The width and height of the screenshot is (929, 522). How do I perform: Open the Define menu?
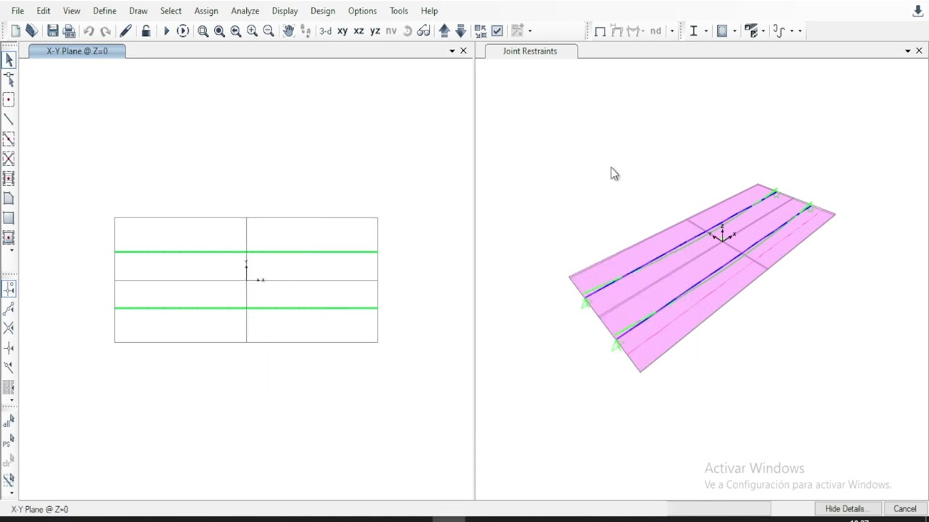105,11
